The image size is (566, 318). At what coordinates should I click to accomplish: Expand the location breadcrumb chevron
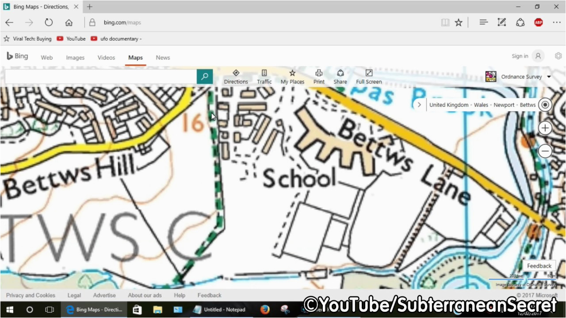[x=419, y=105]
